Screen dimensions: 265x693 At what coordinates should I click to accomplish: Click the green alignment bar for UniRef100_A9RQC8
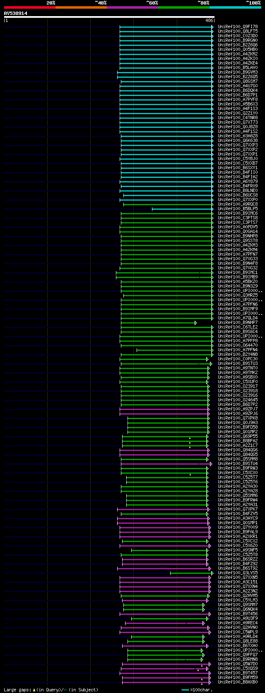pos(168,204)
